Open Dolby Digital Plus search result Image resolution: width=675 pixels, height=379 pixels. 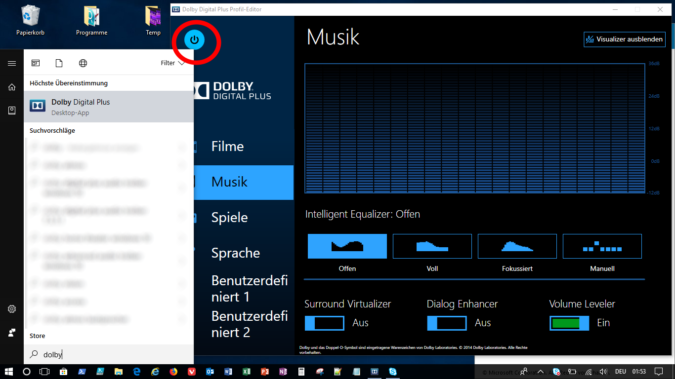(x=109, y=107)
